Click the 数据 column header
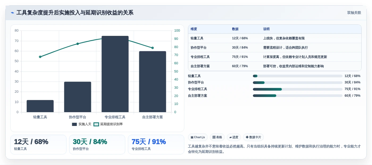372x165 pixels. coord(235,29)
